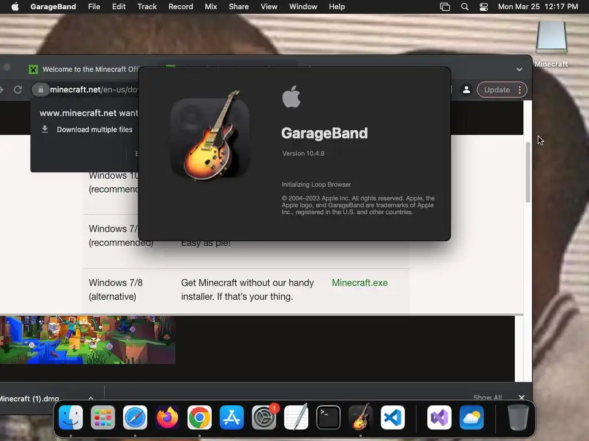
Task: Open the Window menu
Action: click(x=303, y=6)
